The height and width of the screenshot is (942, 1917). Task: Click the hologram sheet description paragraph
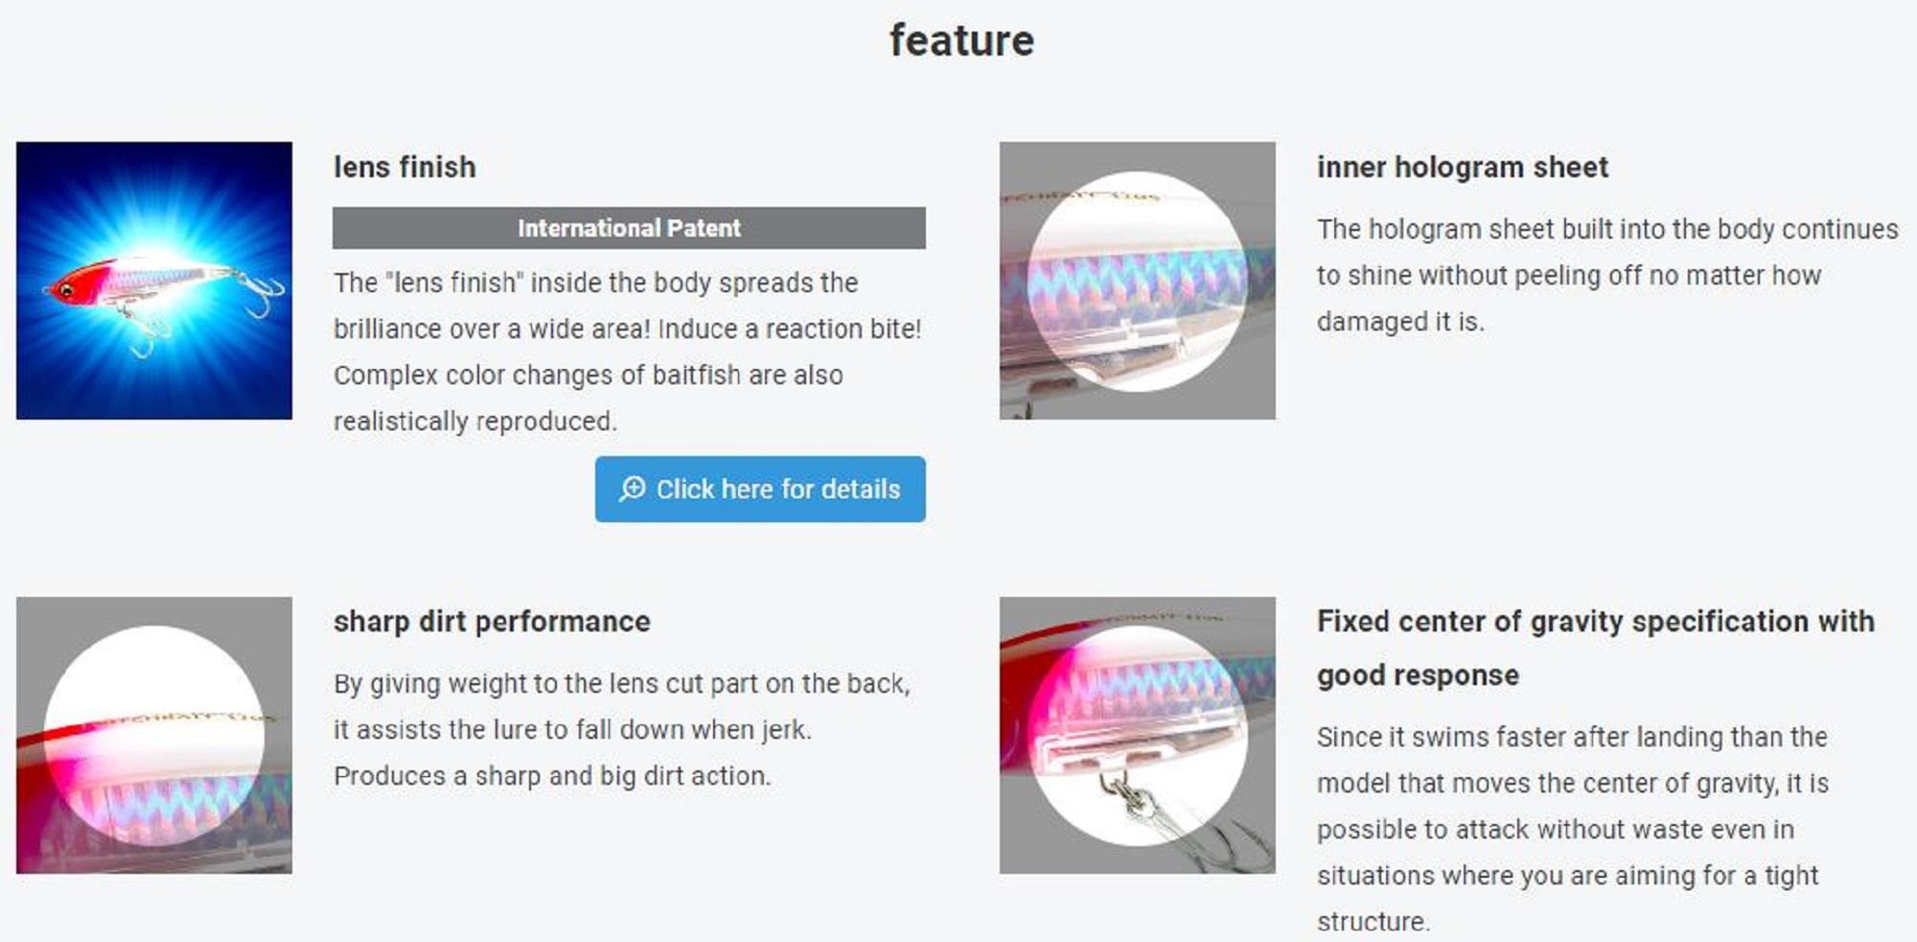tap(1606, 275)
